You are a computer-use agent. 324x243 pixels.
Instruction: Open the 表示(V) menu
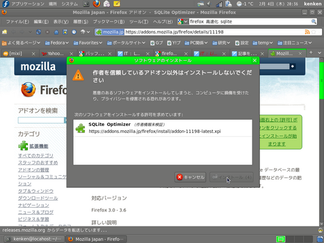[x=61, y=22]
